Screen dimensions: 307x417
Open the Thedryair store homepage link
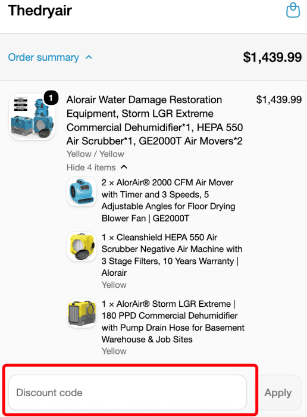coord(40,11)
